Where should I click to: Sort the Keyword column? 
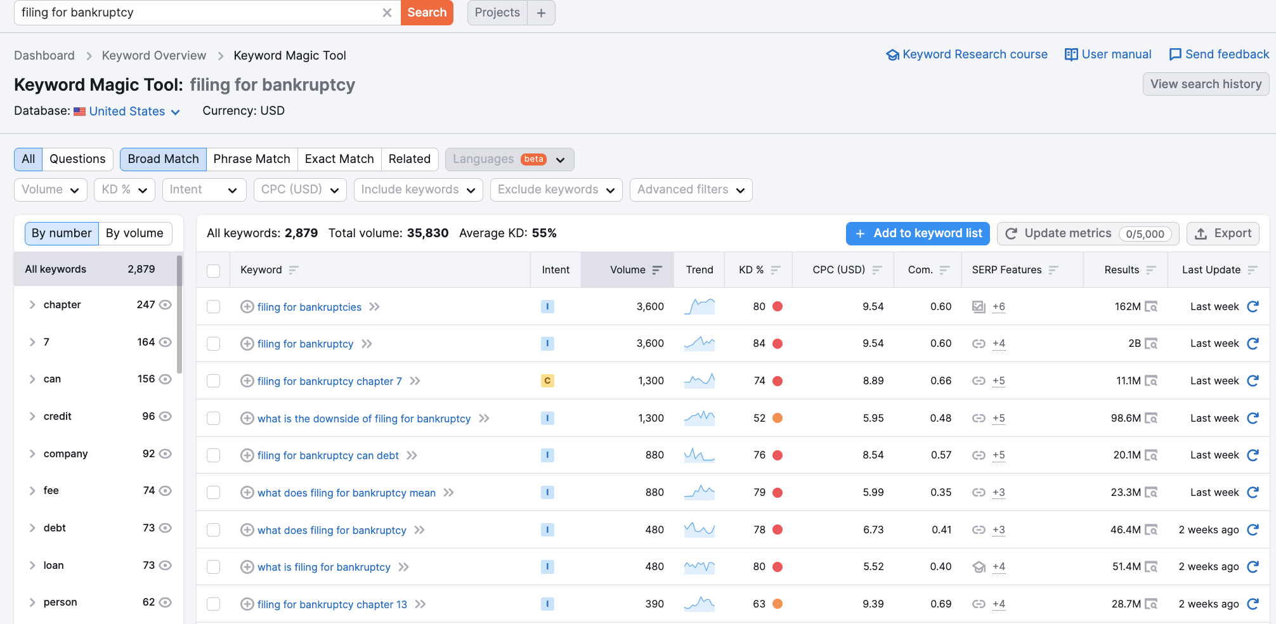(x=293, y=270)
